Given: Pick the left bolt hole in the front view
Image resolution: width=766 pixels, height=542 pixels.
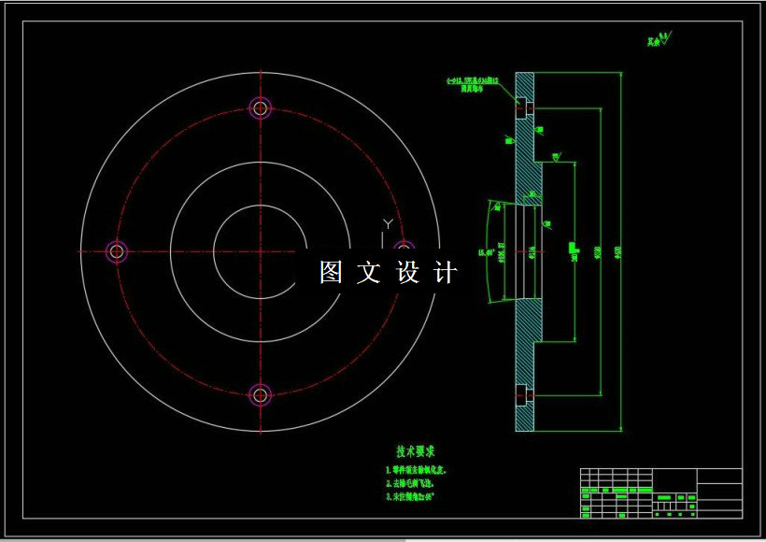Looking at the screenshot, I should pos(117,251).
